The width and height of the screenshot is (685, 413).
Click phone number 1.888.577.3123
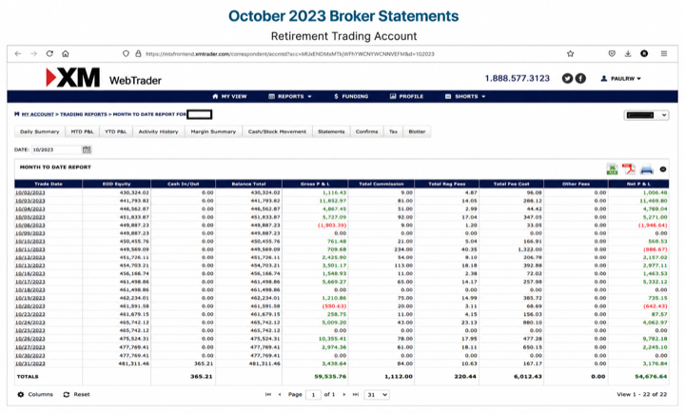click(518, 79)
